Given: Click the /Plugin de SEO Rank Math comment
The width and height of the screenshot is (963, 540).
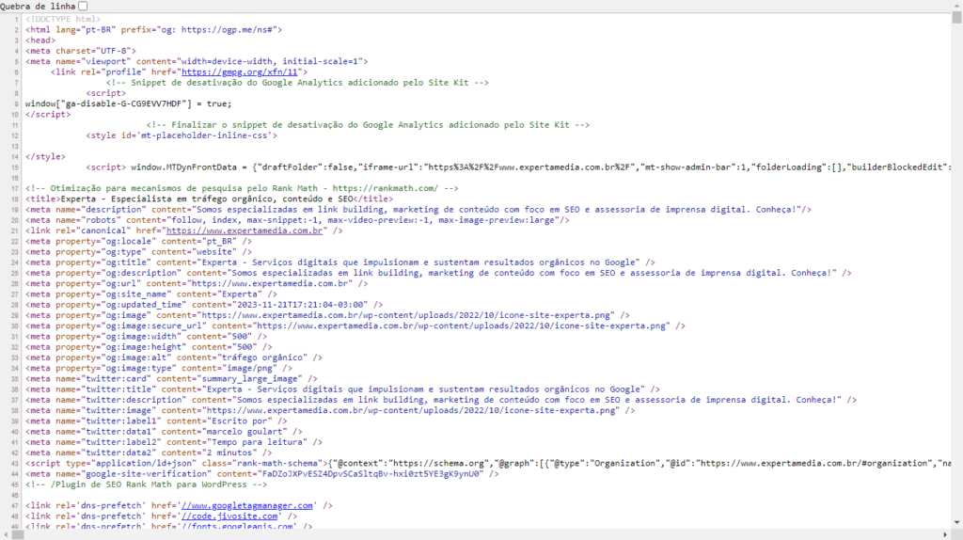Looking at the screenshot, I should coord(146,484).
